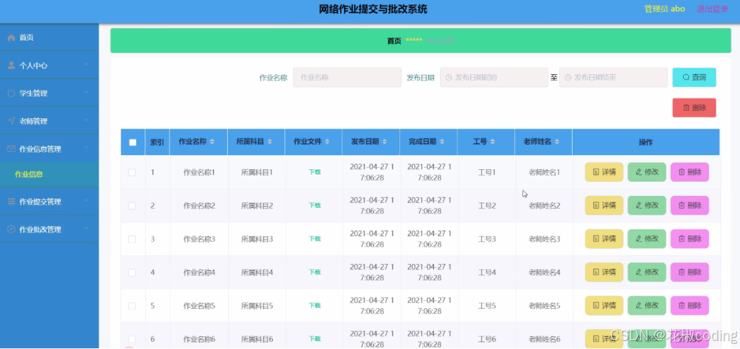Click the compass icon beside 作业批改管理
The image size is (740, 349).
pyautogui.click(x=11, y=229)
